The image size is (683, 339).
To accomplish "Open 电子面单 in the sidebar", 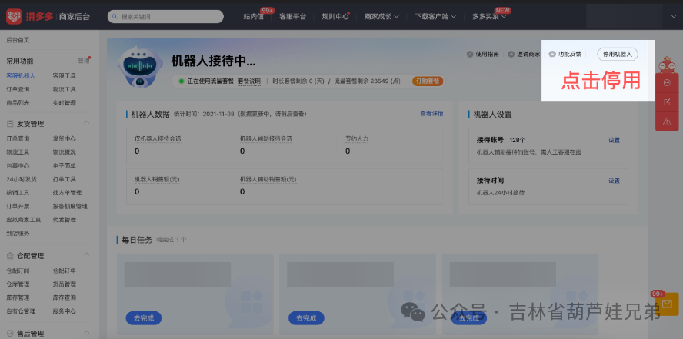I will [x=64, y=165].
